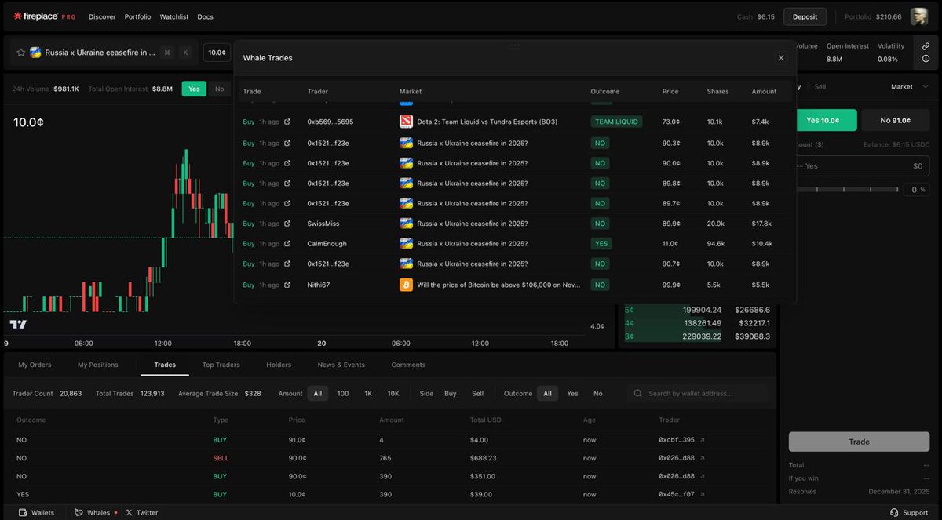
Task: Click Ukraine flag icon in SwissMiss row
Action: pos(406,224)
